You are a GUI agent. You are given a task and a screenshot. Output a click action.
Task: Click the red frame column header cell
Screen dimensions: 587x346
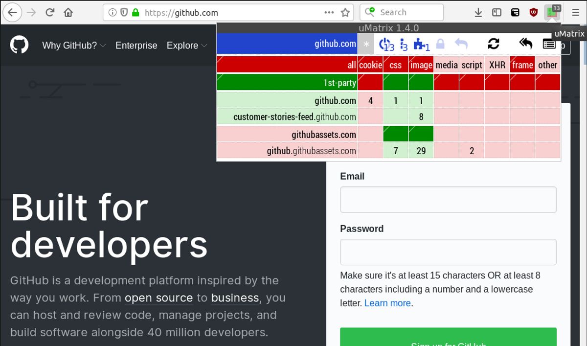[x=522, y=65]
